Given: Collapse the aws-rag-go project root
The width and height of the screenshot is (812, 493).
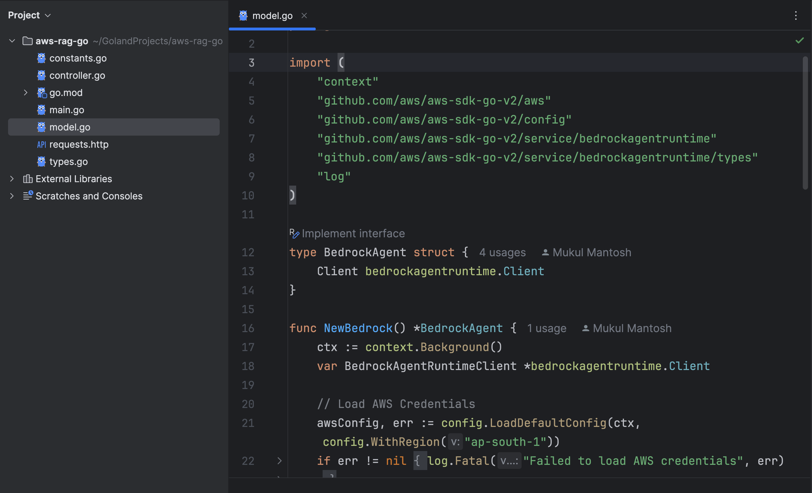Looking at the screenshot, I should click(12, 41).
